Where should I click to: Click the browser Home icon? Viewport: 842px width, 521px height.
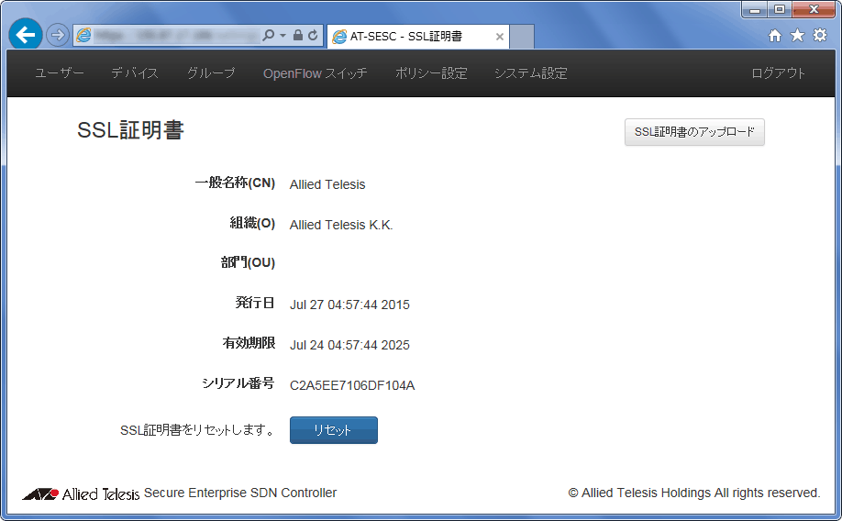point(775,36)
